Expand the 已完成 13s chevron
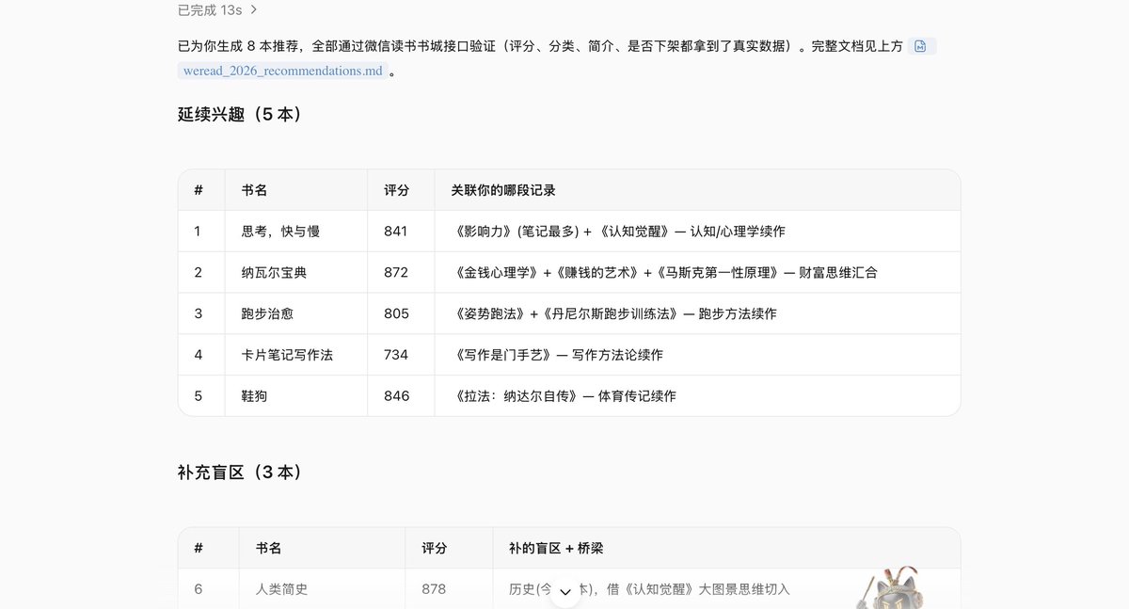This screenshot has height=609, width=1129. click(254, 10)
